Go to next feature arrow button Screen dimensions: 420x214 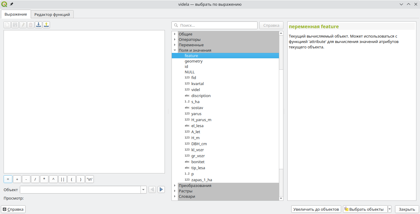coord(161,189)
